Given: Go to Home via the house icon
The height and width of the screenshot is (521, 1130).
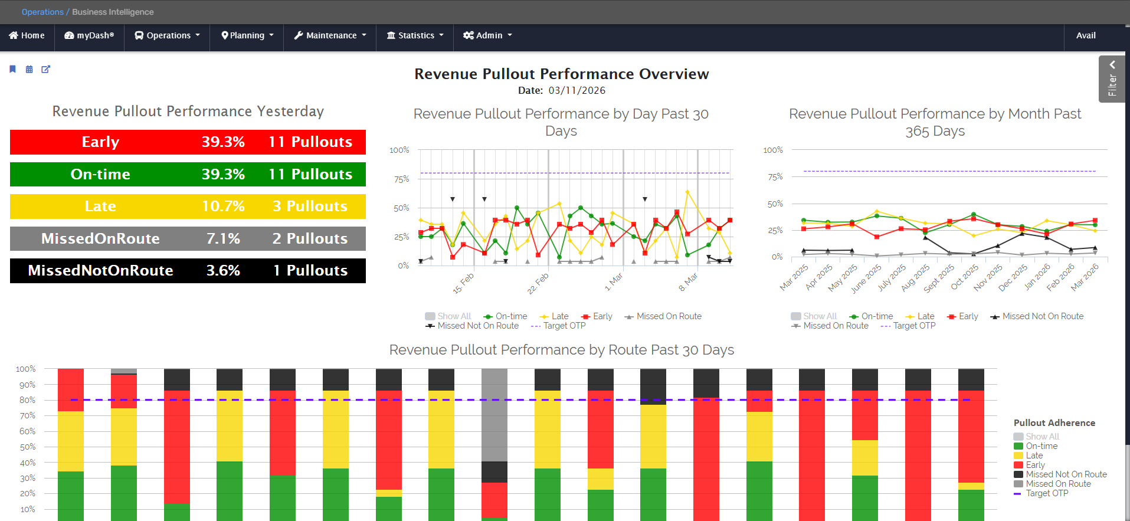Looking at the screenshot, I should tap(14, 35).
